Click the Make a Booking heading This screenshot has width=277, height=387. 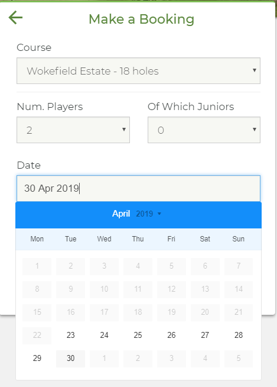[142, 20]
